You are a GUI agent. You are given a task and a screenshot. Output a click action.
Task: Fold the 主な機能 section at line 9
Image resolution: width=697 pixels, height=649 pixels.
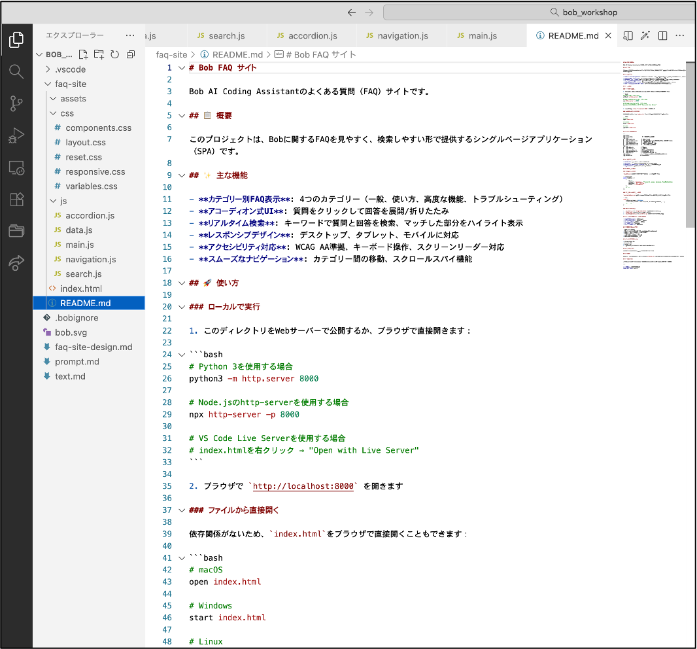(181, 175)
